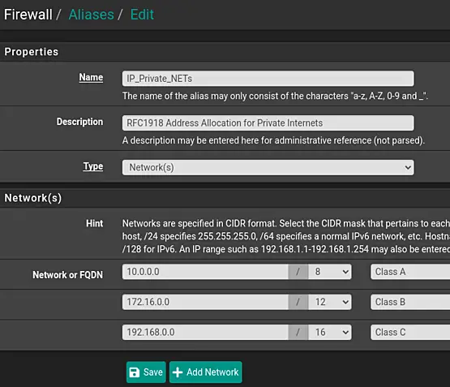This screenshot has width=450, height=387.
Task: Focus the 172.16.0.0 network field
Action: click(205, 302)
